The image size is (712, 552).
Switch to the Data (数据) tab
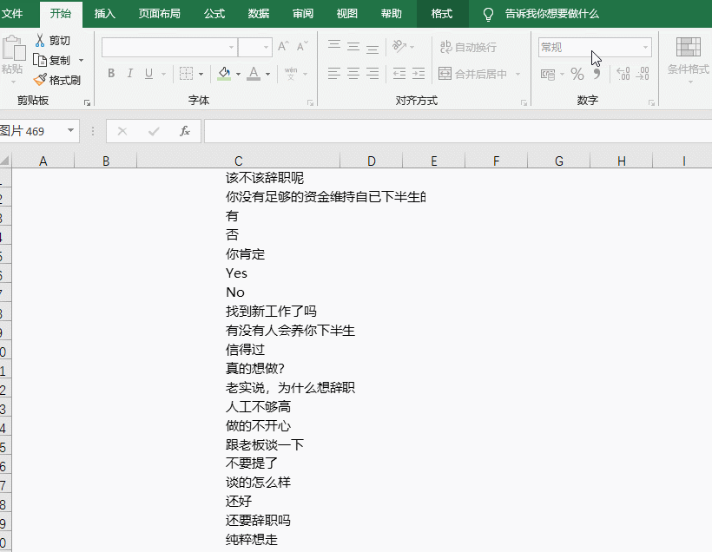pos(259,14)
